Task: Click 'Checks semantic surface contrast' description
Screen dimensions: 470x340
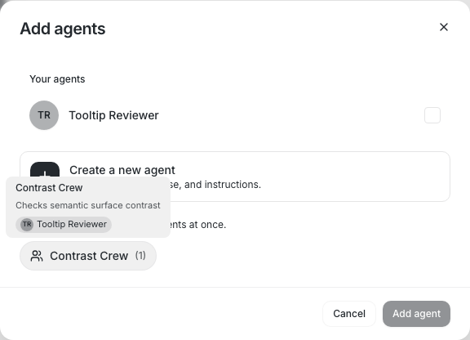Action: pyautogui.click(x=88, y=205)
